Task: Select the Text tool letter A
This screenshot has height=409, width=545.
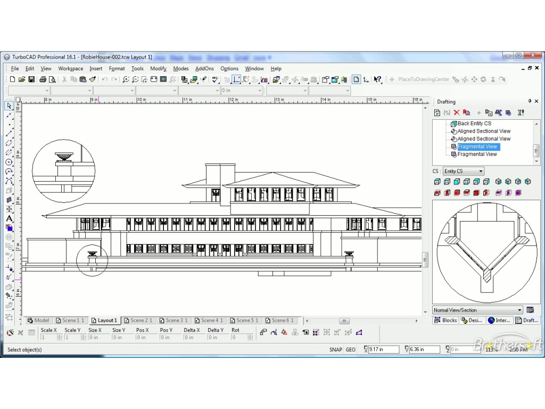Action: coord(9,218)
